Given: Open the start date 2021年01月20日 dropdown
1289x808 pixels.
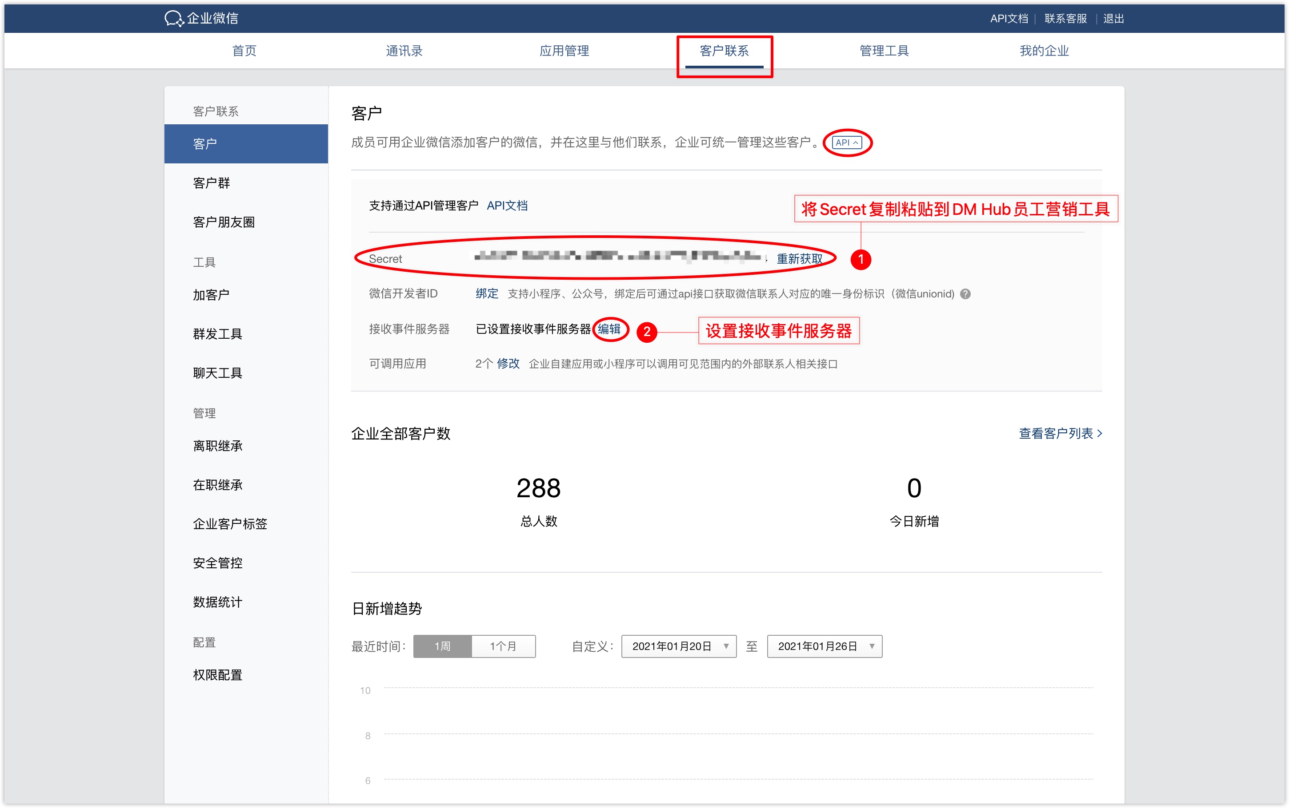Looking at the screenshot, I should [x=678, y=646].
